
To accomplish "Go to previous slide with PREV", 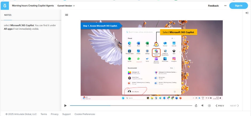I will [x=220, y=106].
